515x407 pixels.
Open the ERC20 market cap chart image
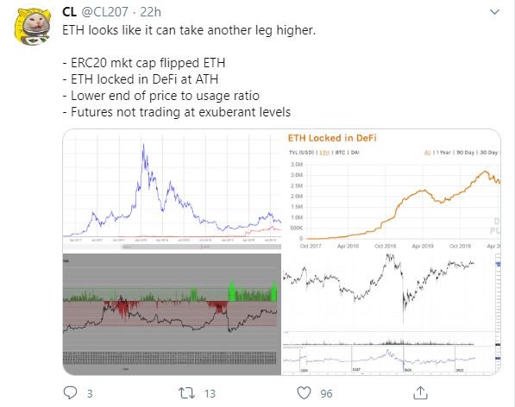[172, 191]
